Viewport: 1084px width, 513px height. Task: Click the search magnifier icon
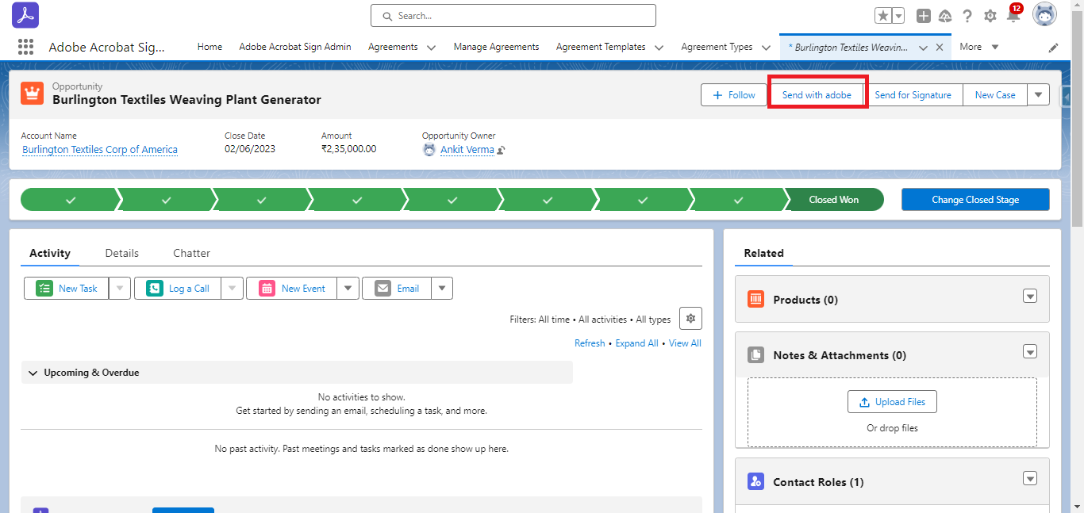[387, 16]
